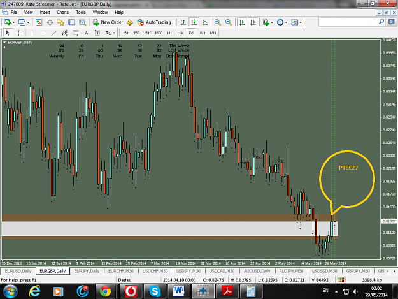398x299 pixels.
Task: Open the Window menu
Action: [100, 13]
